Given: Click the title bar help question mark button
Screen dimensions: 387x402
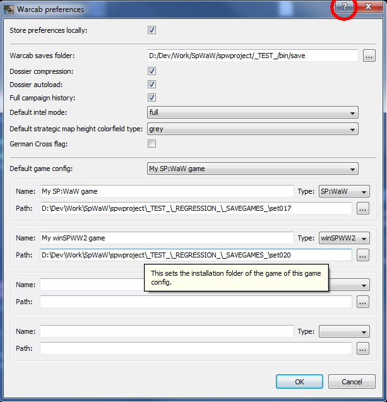Looking at the screenshot, I should coord(345,7).
